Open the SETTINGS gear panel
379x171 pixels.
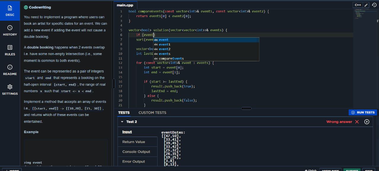point(10,90)
